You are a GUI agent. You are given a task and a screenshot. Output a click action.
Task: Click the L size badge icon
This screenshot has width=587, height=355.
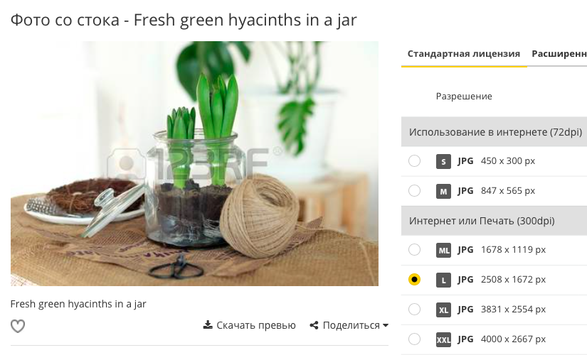[x=443, y=280]
